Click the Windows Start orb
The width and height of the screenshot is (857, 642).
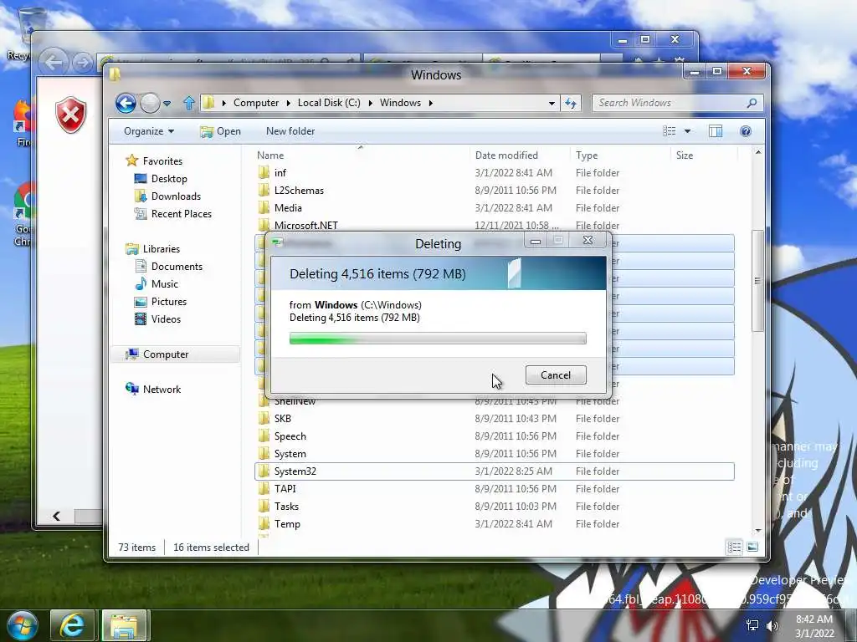click(x=23, y=625)
